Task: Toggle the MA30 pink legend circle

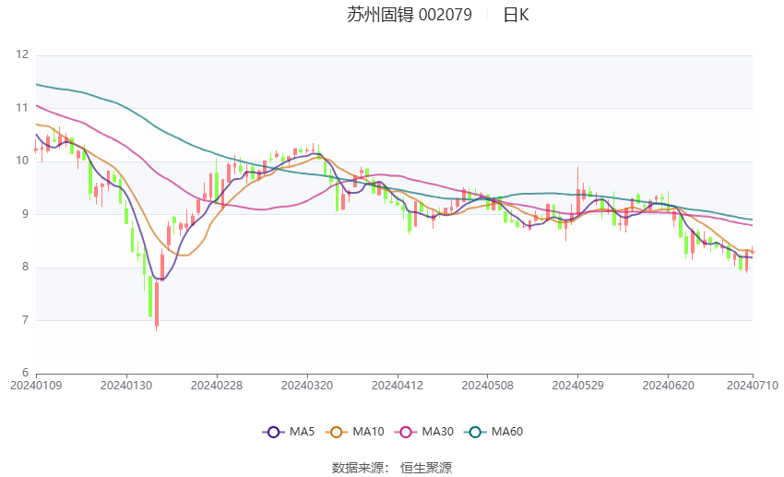Action: coord(406,432)
